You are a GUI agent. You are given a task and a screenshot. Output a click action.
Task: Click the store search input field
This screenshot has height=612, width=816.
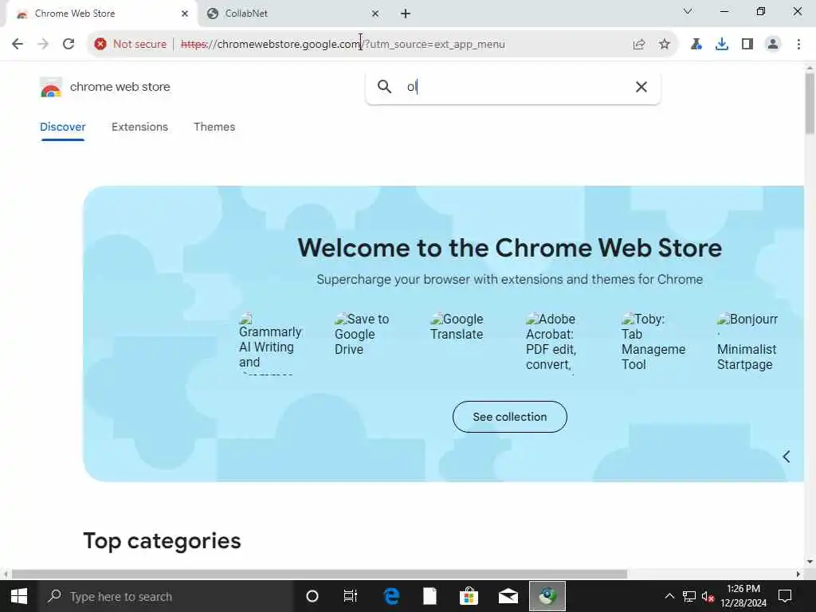coord(513,87)
